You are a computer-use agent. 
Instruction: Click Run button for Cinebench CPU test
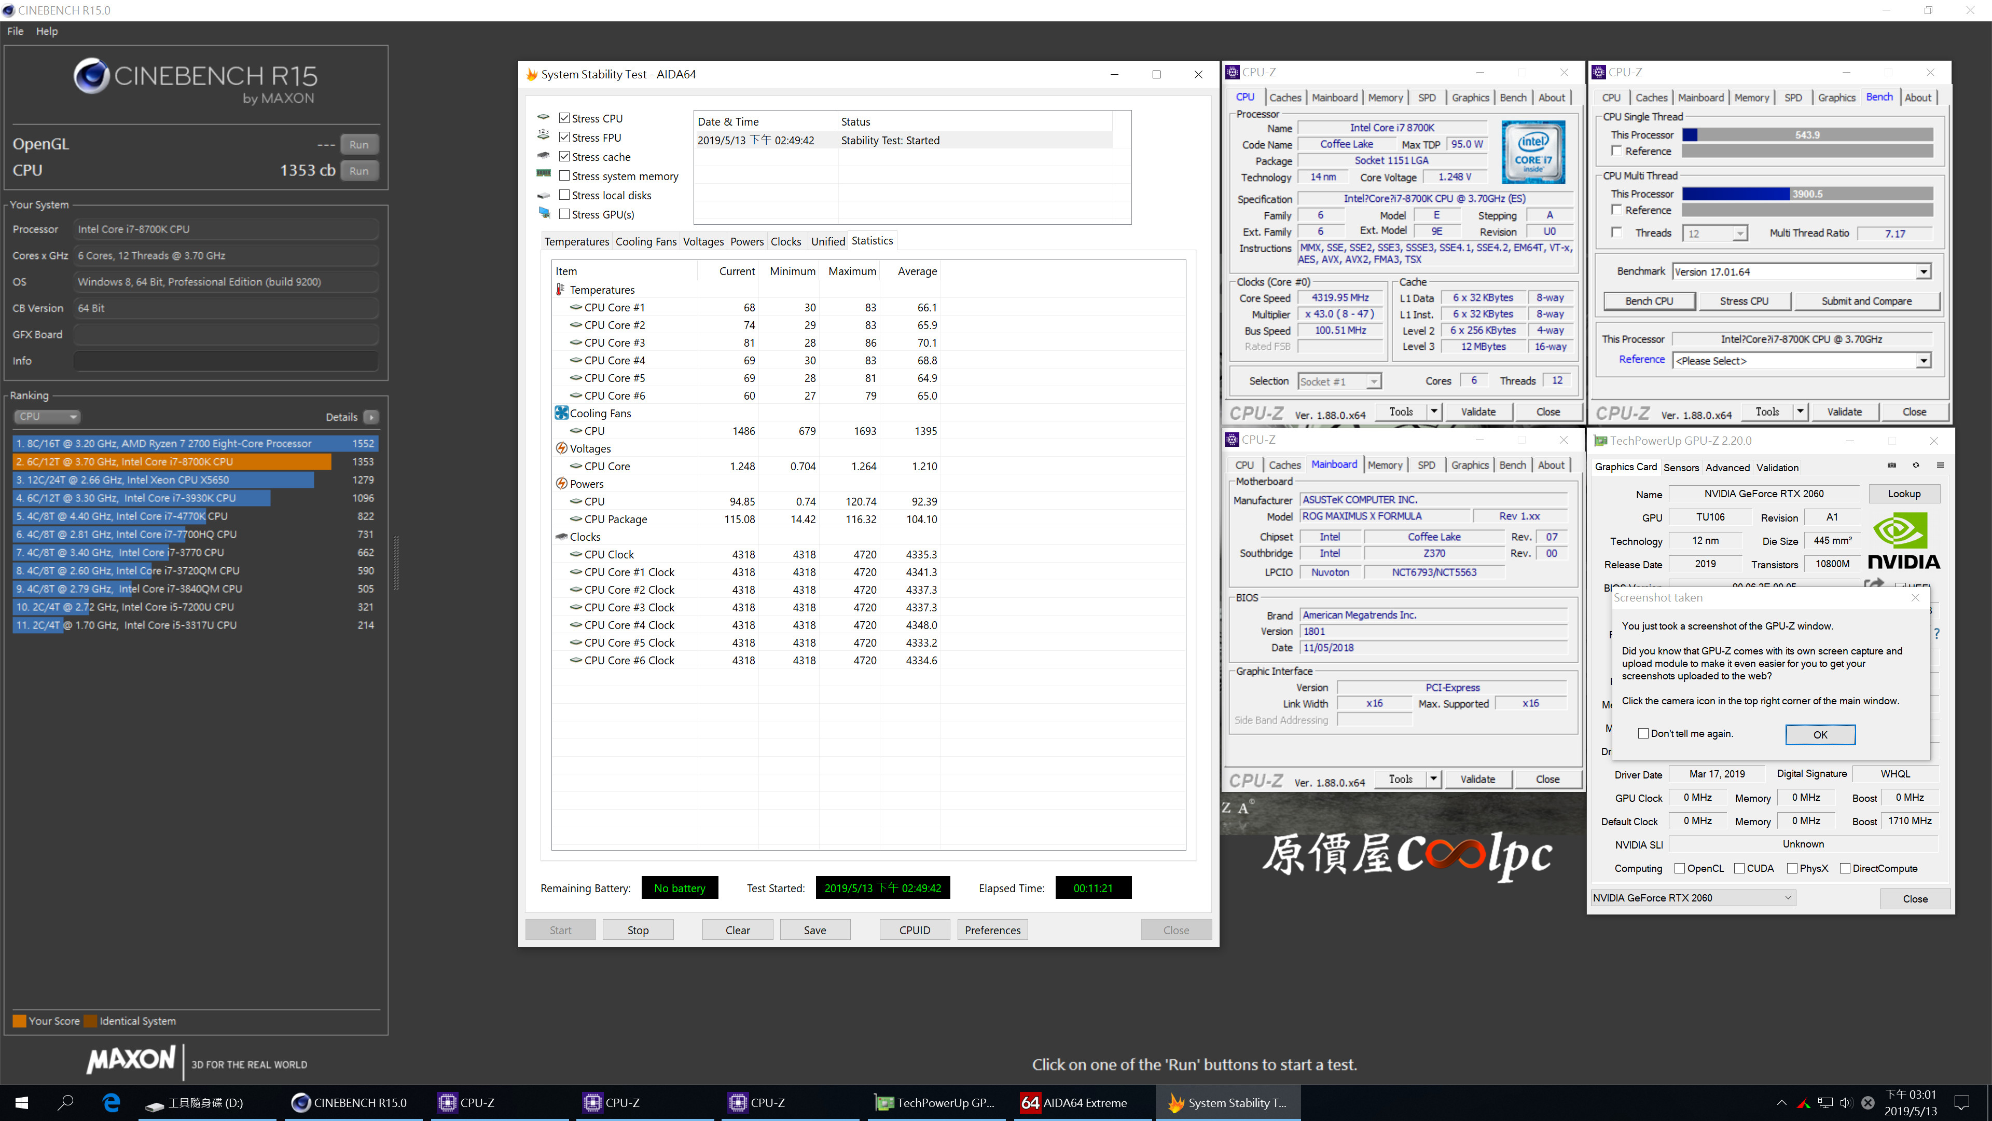pyautogui.click(x=359, y=170)
